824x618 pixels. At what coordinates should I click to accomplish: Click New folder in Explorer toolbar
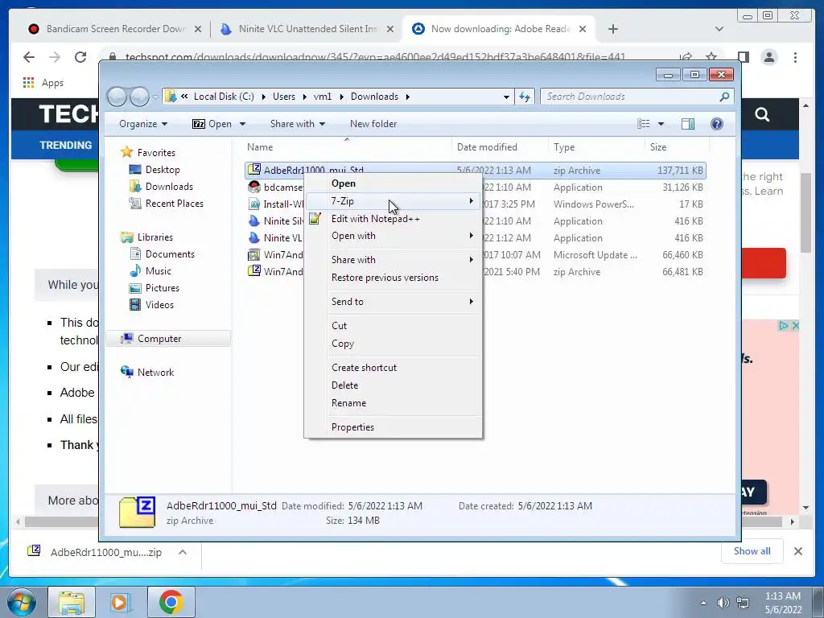coord(373,124)
